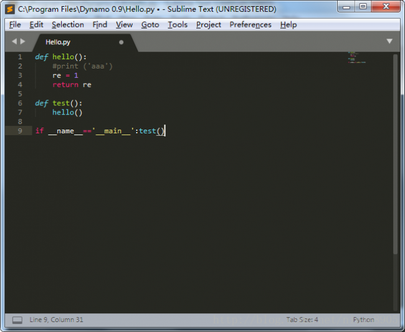This screenshot has width=405, height=332.
Task: Open the tab list dropdown arrow
Action: pos(389,41)
